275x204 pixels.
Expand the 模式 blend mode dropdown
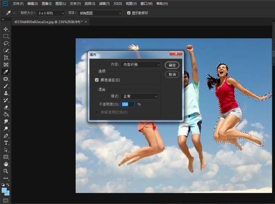click(x=139, y=96)
